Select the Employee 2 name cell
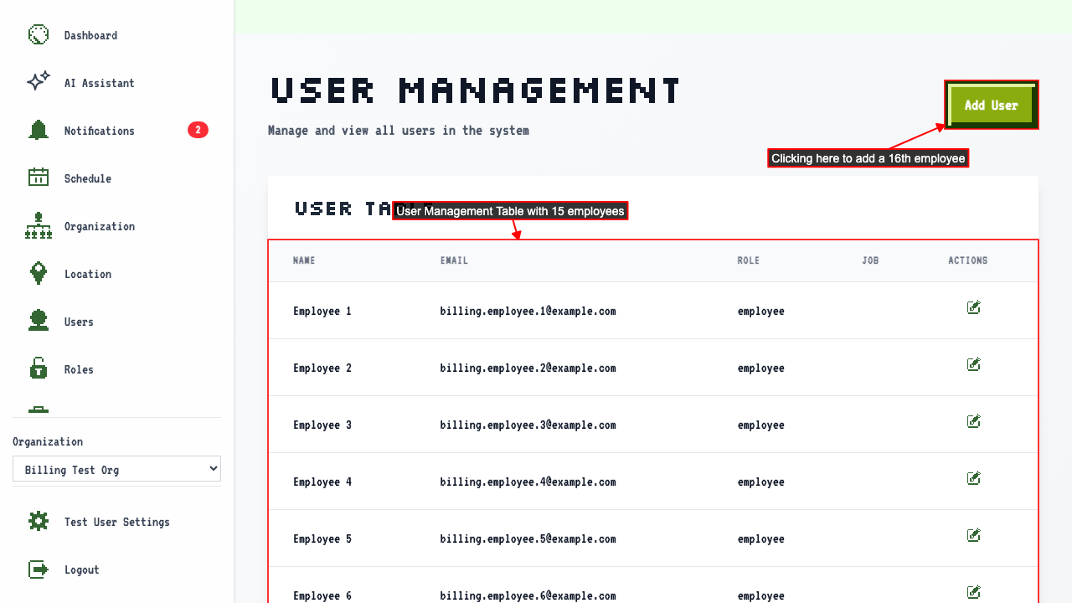The height and width of the screenshot is (603, 1072). (322, 368)
